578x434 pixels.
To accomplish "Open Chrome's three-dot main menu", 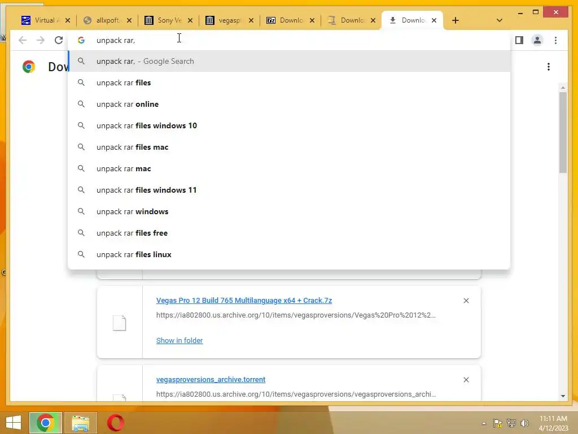I will click(555, 40).
